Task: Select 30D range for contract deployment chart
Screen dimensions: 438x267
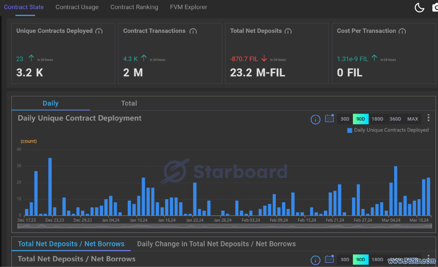Action: [x=345, y=119]
